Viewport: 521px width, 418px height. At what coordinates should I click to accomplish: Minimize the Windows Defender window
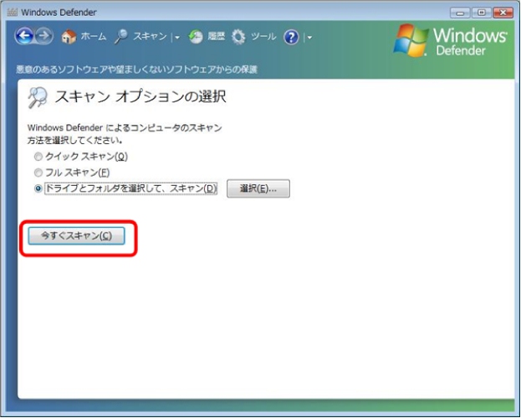pos(462,13)
